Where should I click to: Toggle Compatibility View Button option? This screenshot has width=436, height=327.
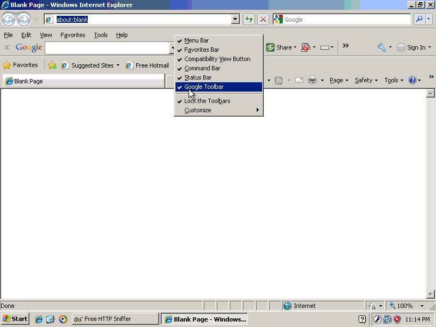click(219, 59)
